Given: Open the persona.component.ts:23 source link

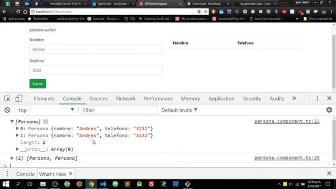Looking at the screenshot, I should point(287,121).
